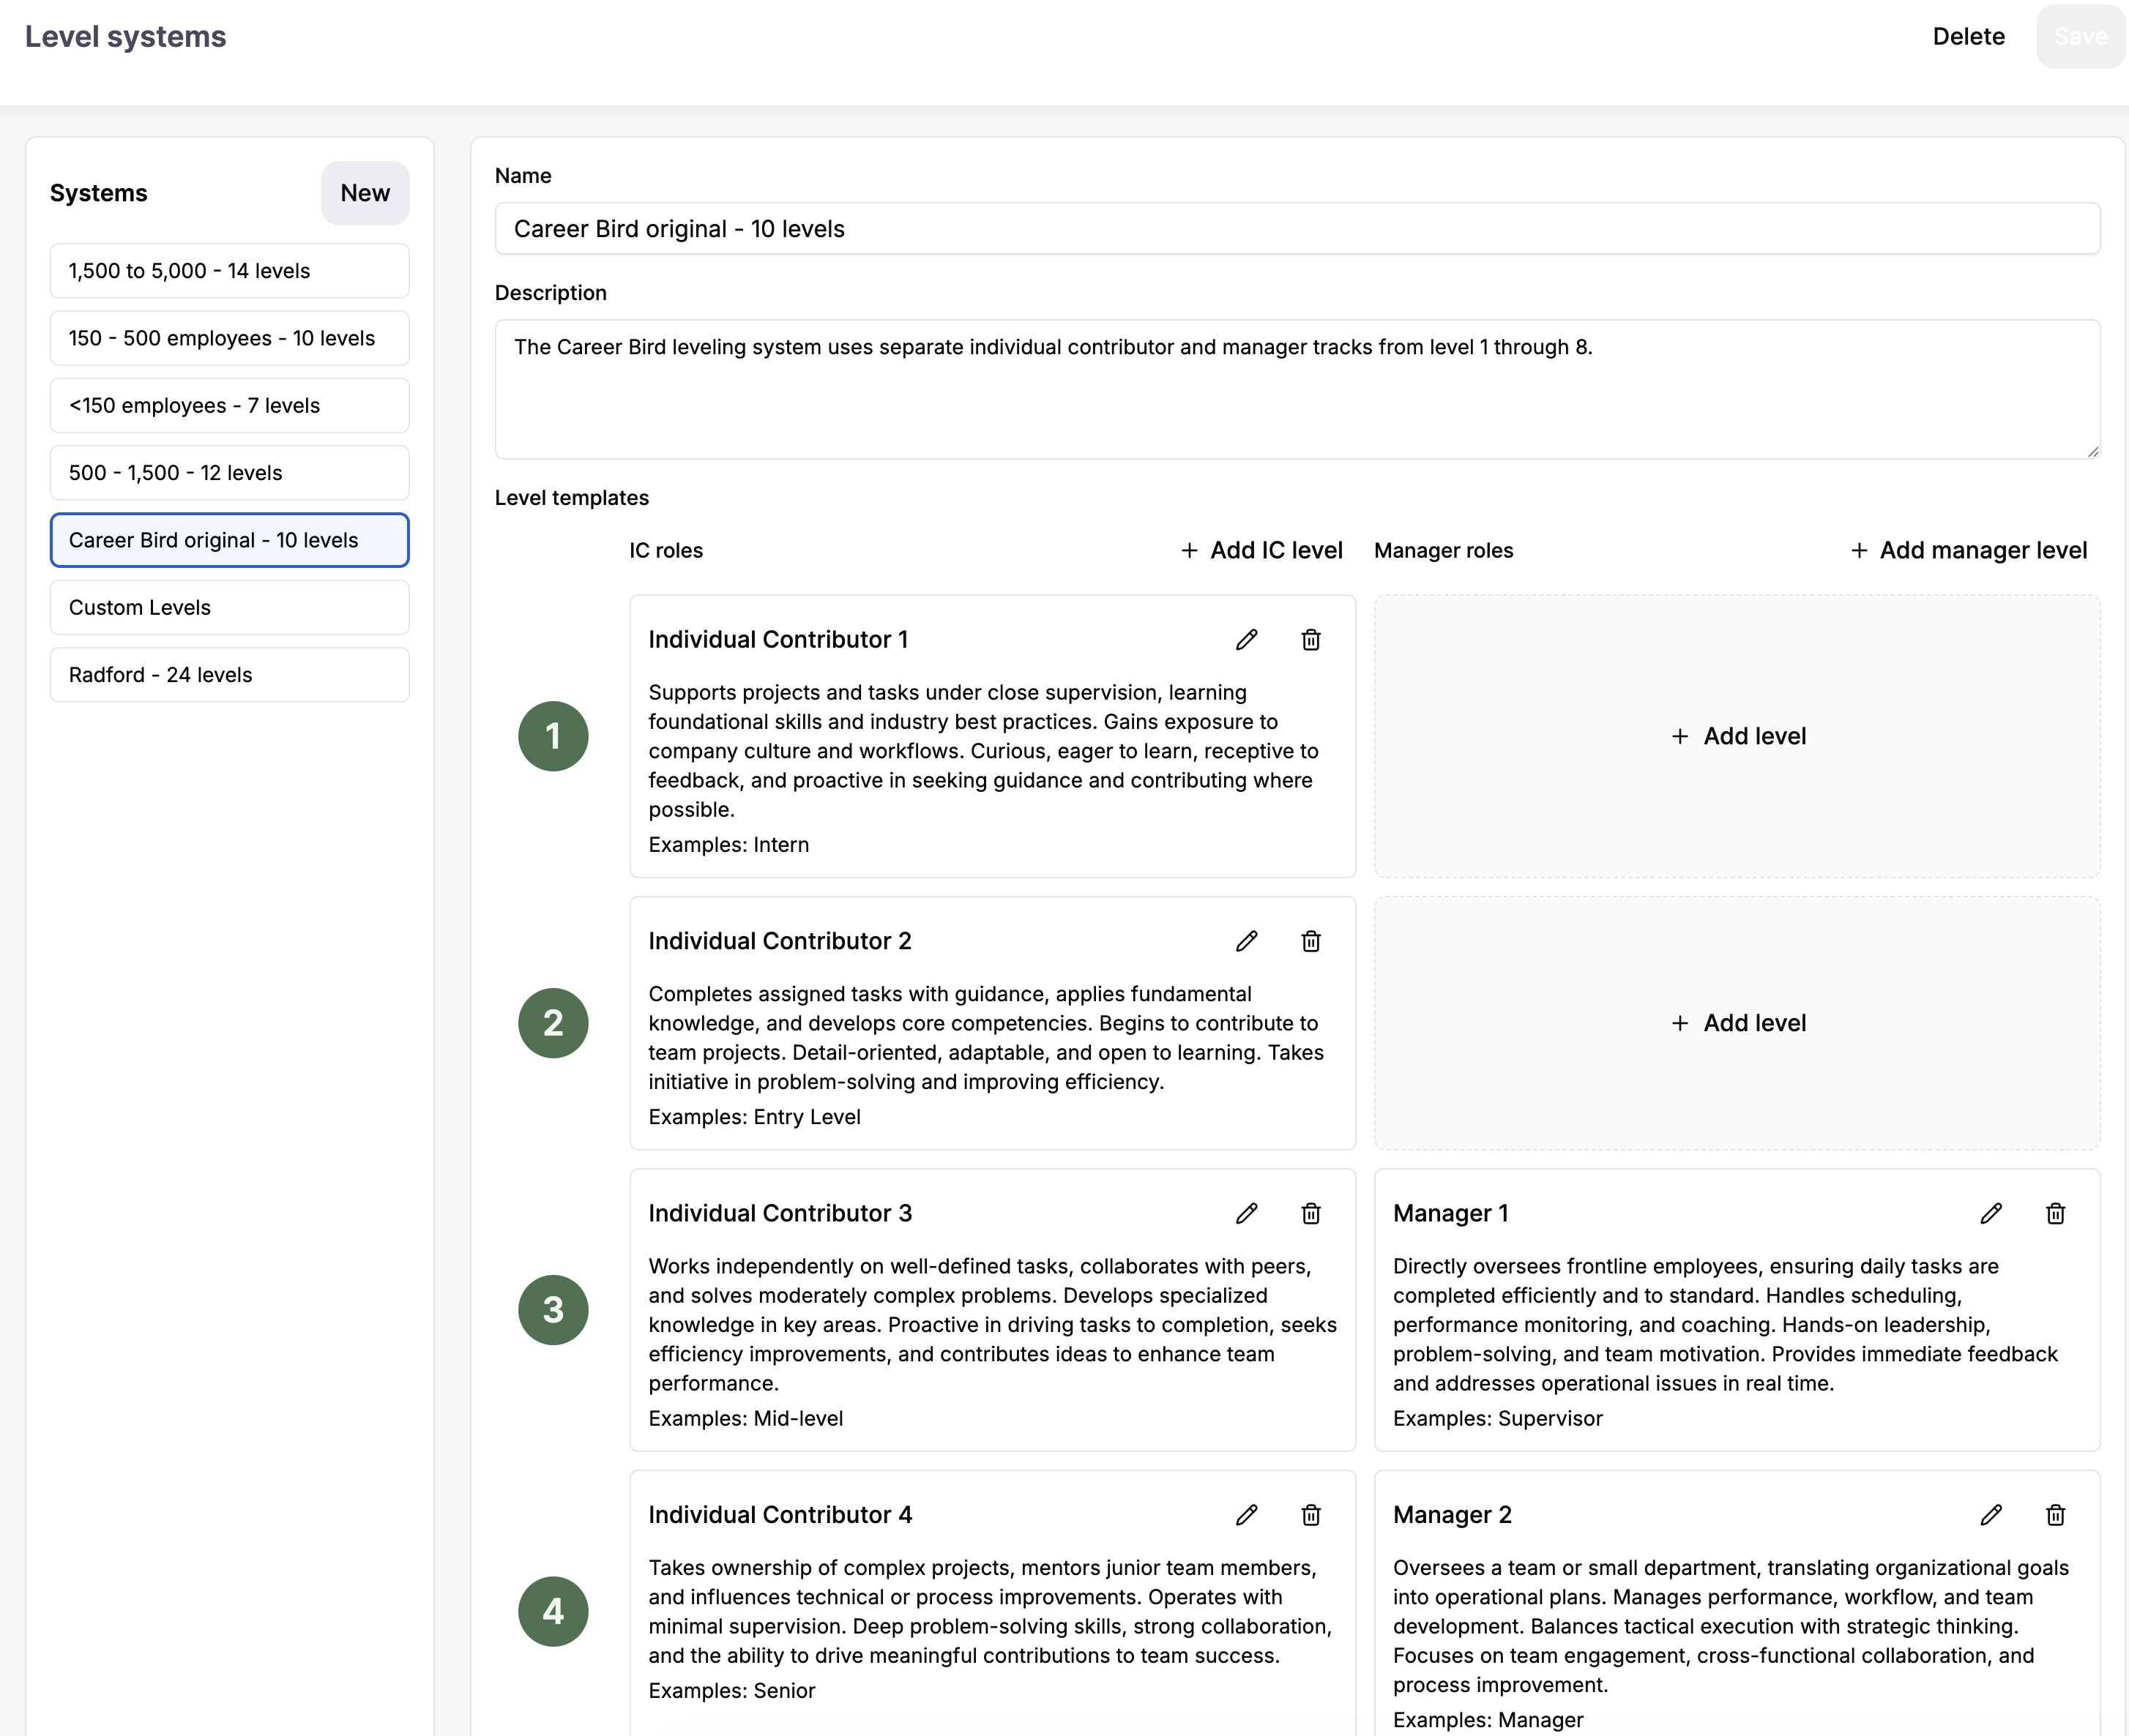Click the Level systems page heading
The image size is (2129, 1736).
[125, 37]
